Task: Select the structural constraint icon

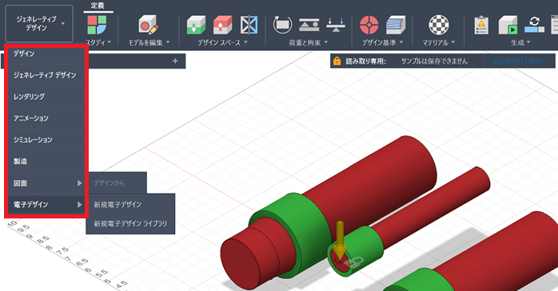Action: point(309,25)
